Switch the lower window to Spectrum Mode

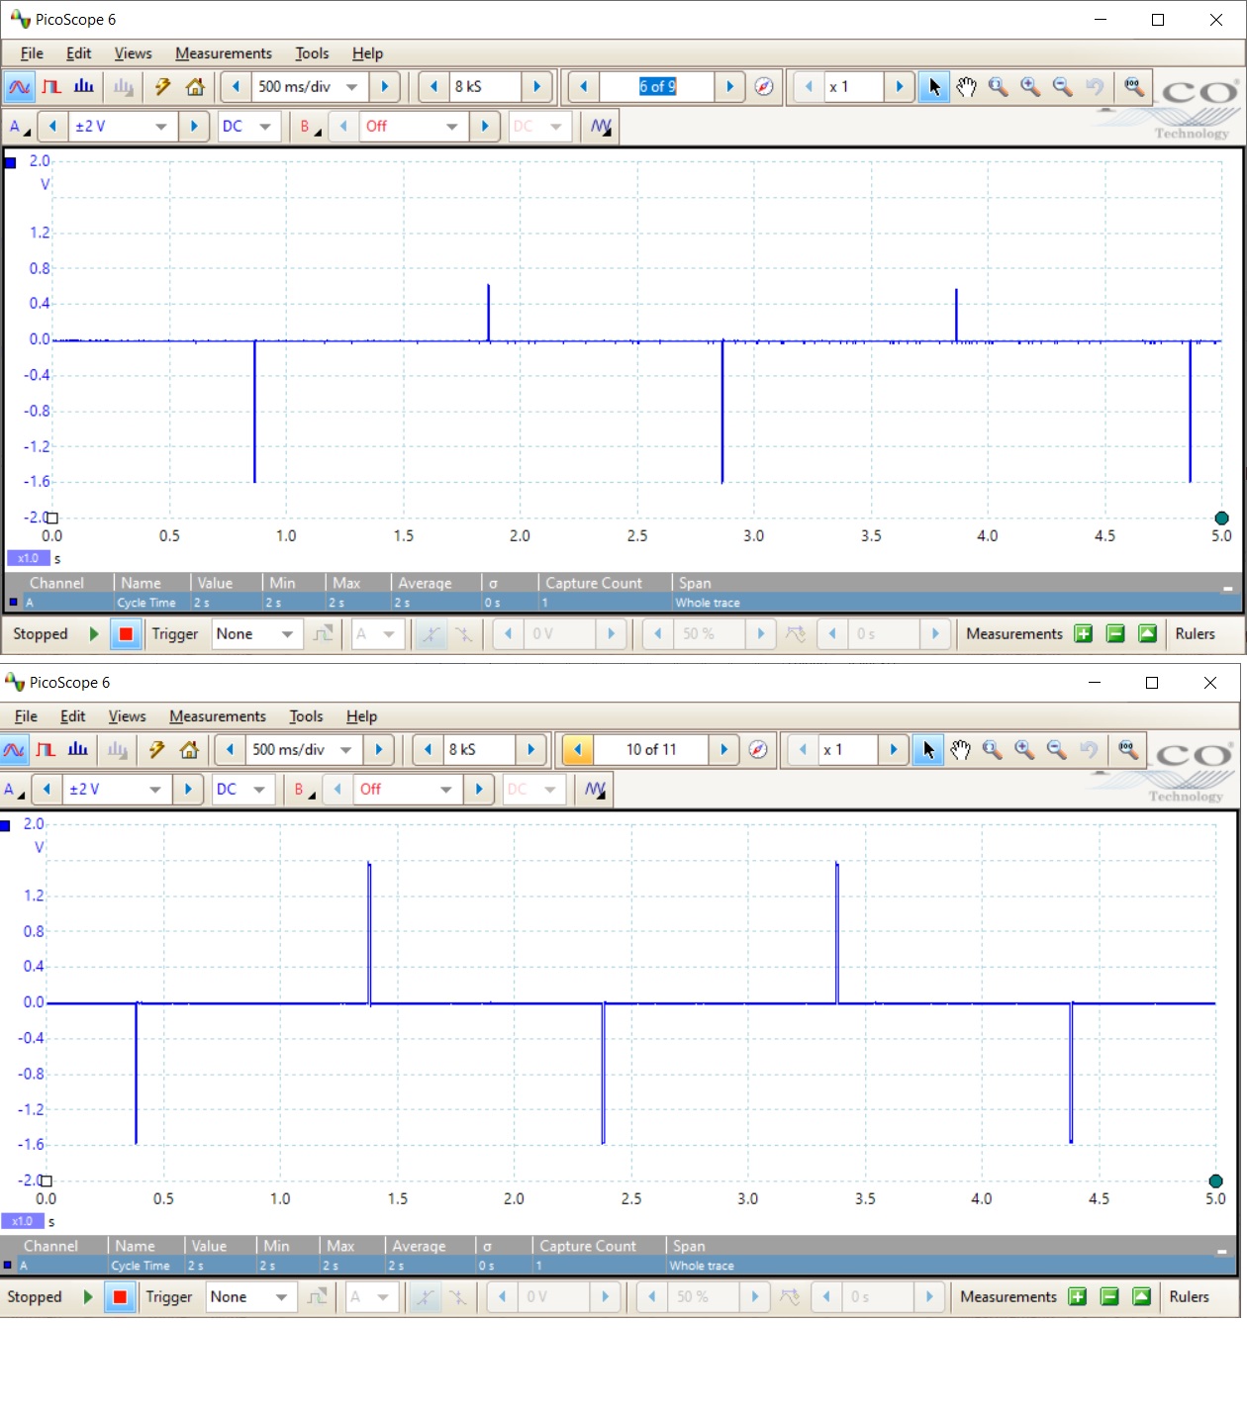[x=78, y=750]
